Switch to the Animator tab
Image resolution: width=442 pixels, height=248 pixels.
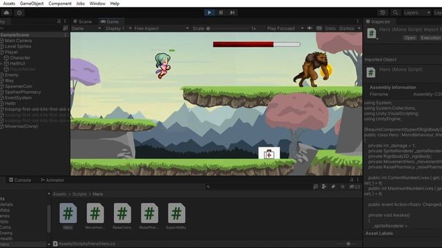(52, 180)
